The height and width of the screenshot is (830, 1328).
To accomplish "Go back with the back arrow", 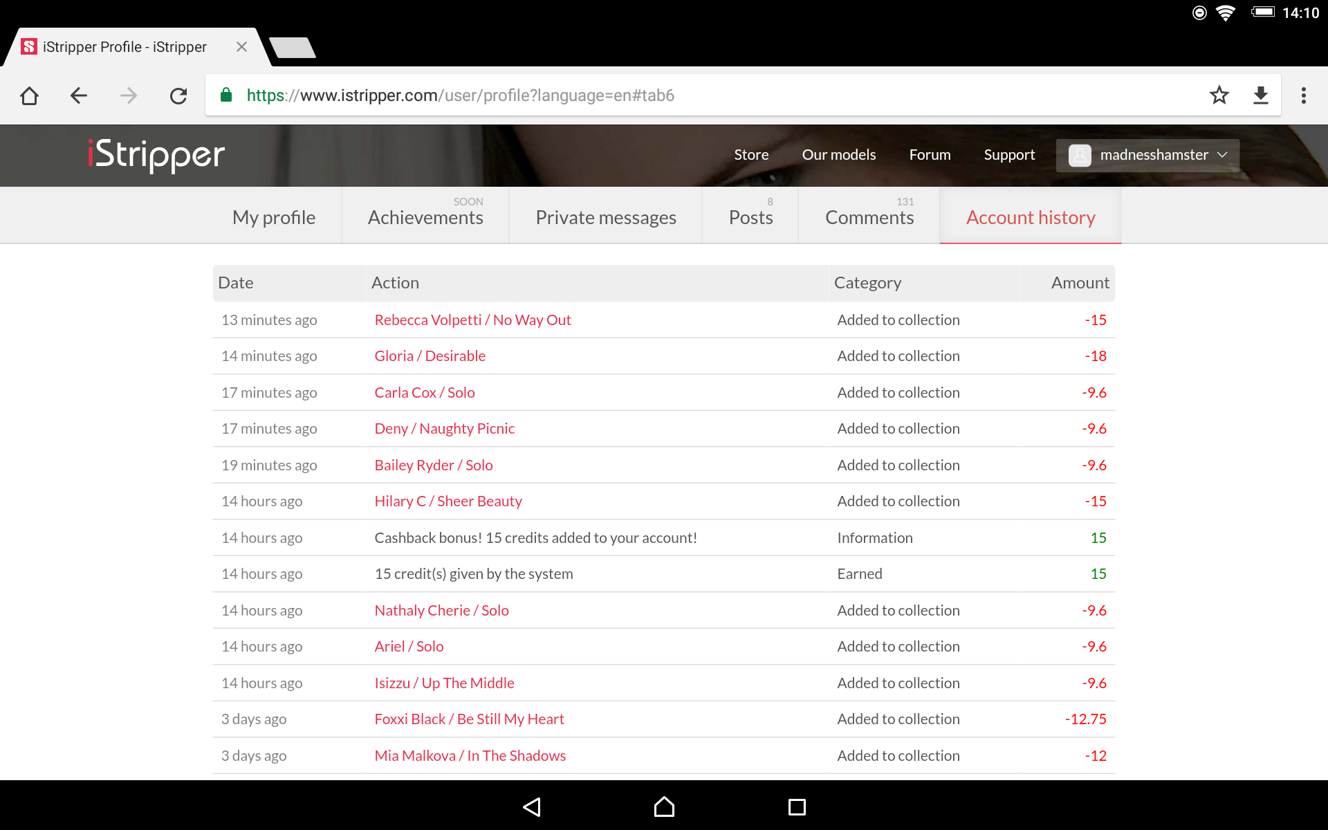I will coord(79,95).
